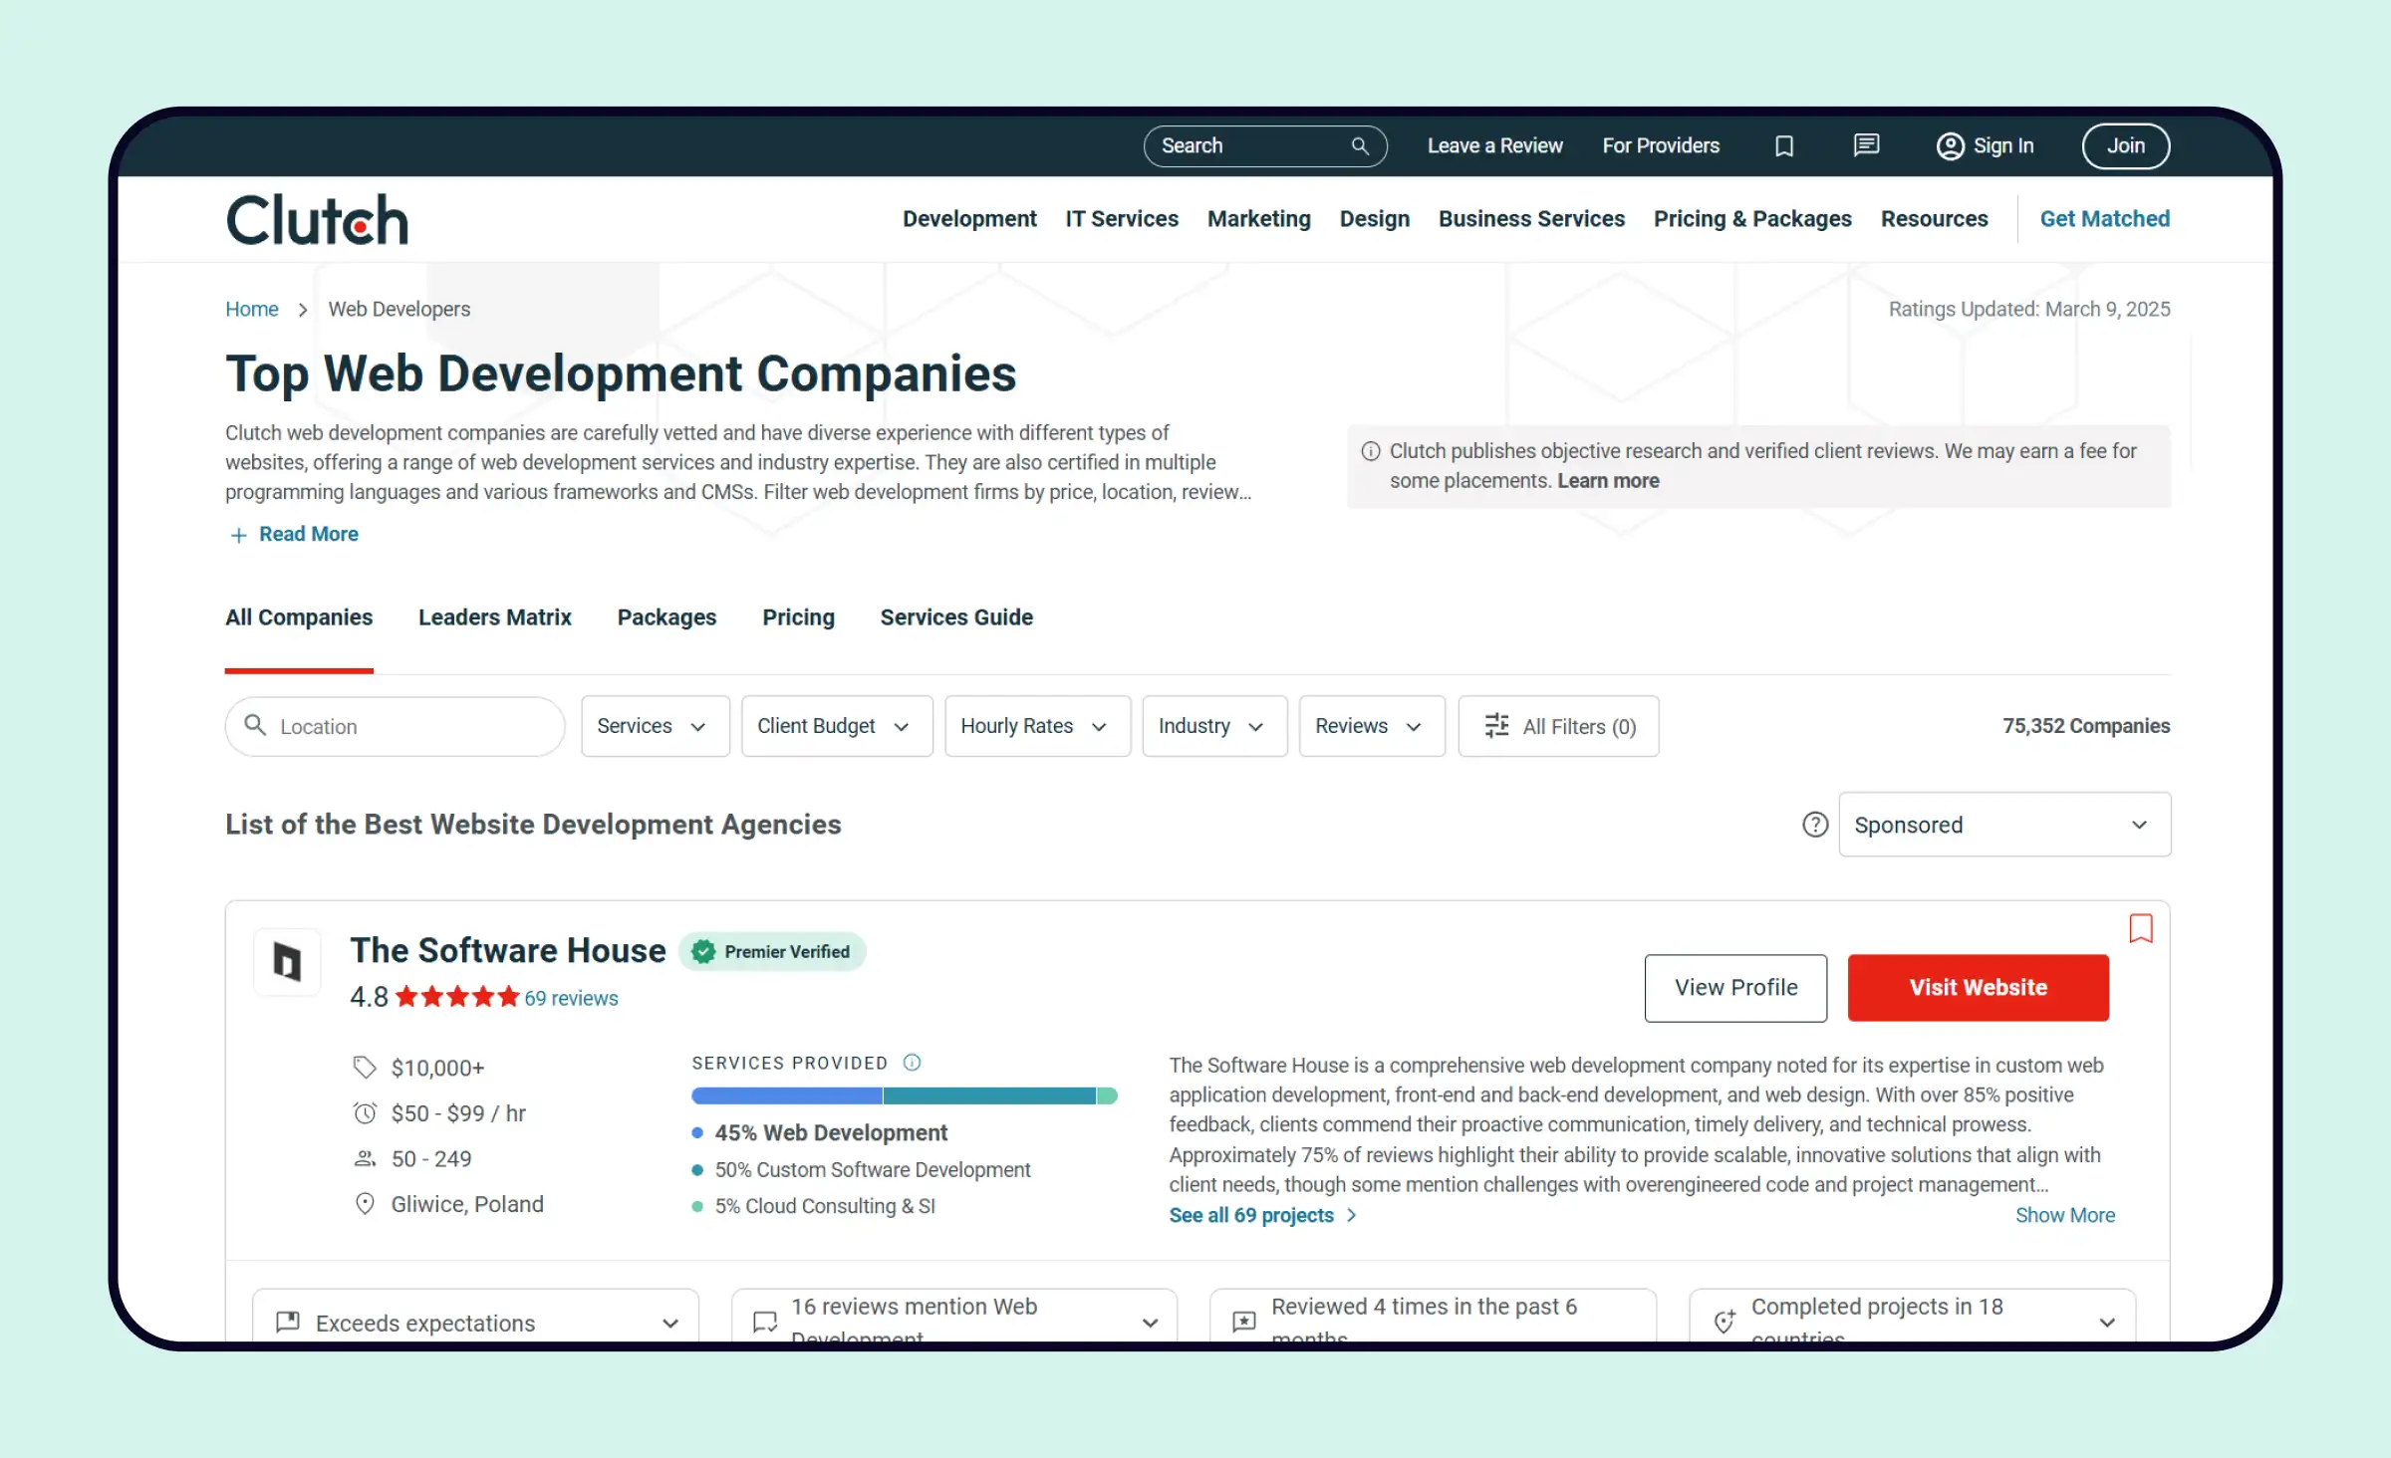Click the services provided percentage bar

(905, 1096)
